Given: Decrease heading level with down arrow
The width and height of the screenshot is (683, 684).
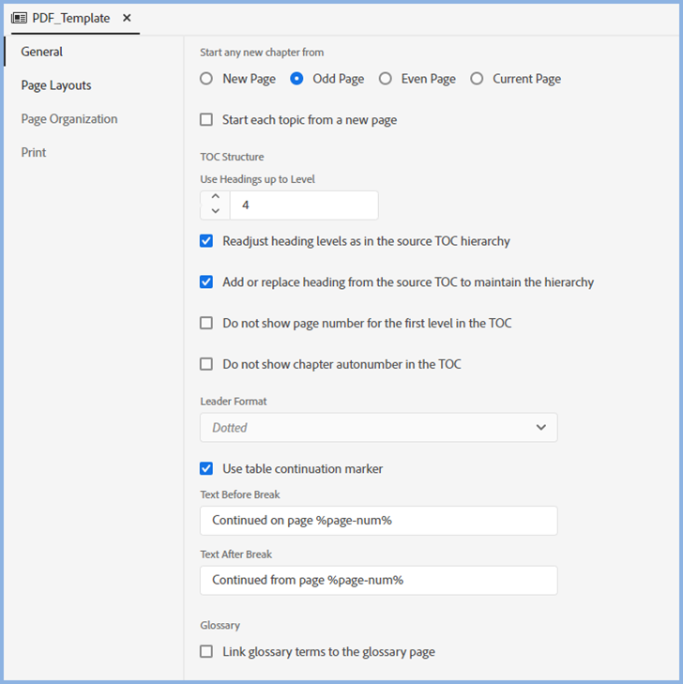Looking at the screenshot, I should tap(215, 212).
